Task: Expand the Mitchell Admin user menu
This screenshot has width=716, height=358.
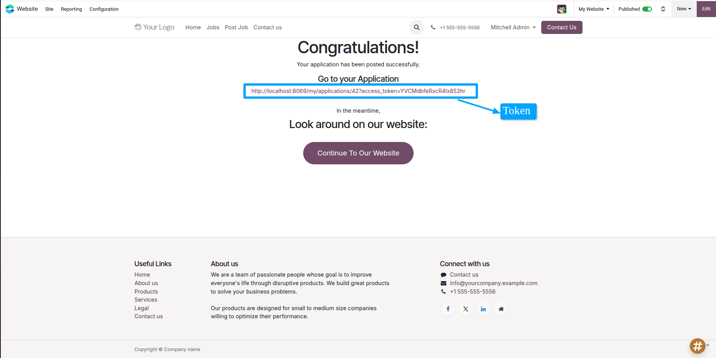Action: click(513, 27)
